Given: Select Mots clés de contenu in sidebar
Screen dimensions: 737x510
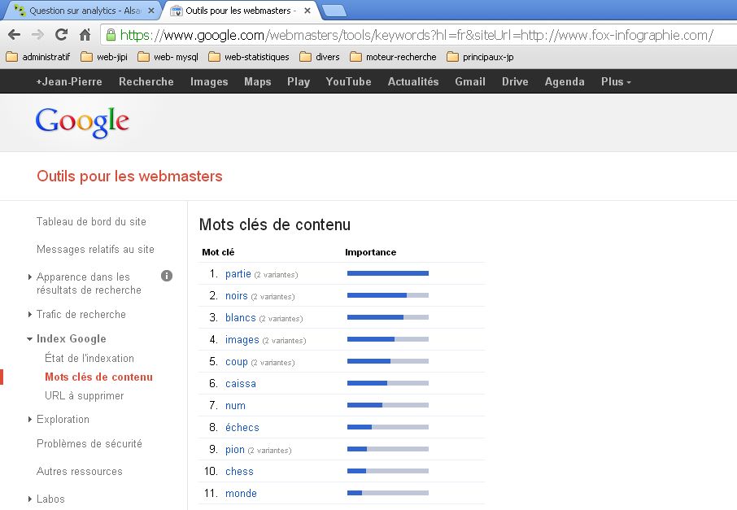Looking at the screenshot, I should [x=98, y=377].
